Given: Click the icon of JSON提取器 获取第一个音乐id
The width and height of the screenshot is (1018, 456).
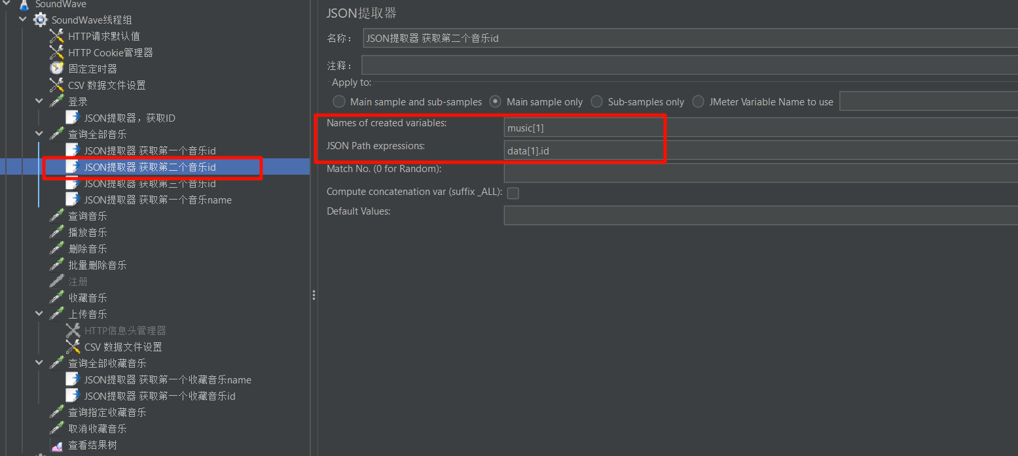Looking at the screenshot, I should [x=73, y=150].
